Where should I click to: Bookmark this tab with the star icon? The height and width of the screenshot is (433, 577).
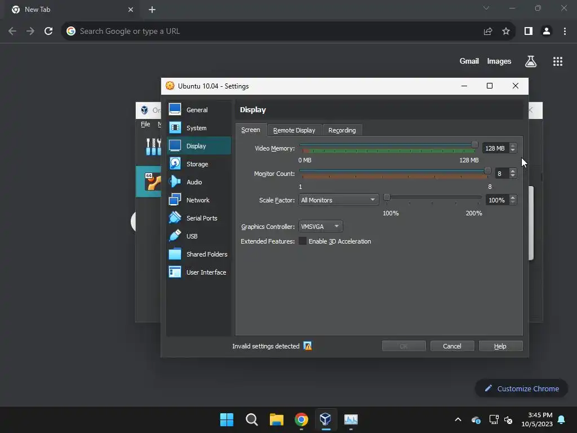click(506, 32)
